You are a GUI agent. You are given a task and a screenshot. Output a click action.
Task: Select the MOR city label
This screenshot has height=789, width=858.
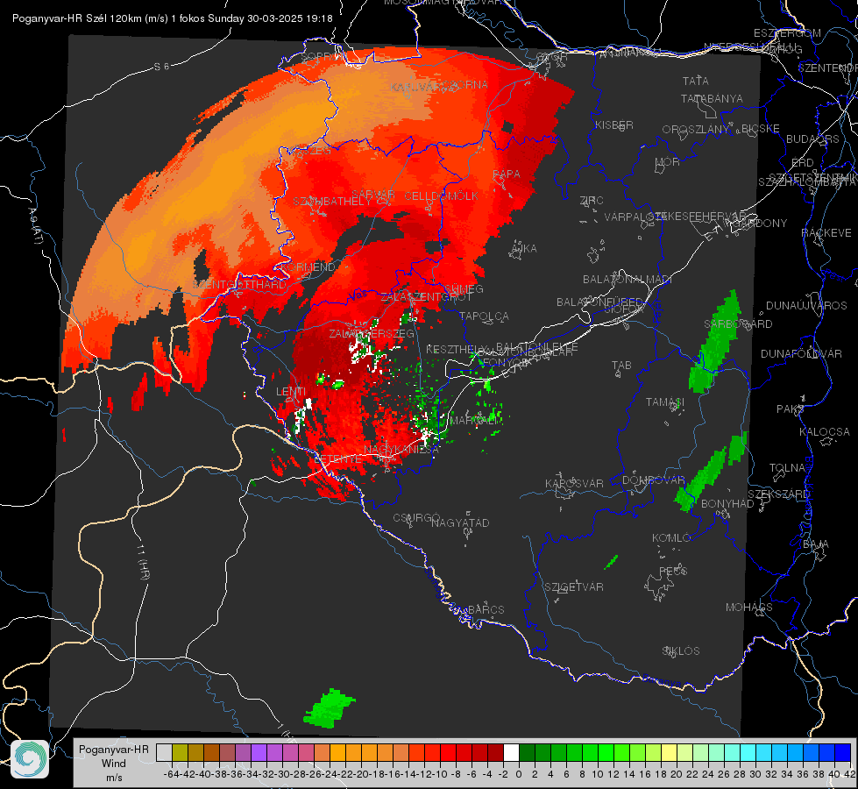[x=668, y=161]
